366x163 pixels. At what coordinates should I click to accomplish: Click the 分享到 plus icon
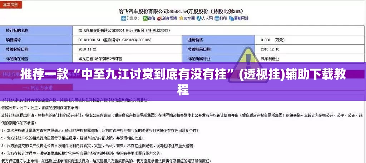123,18
